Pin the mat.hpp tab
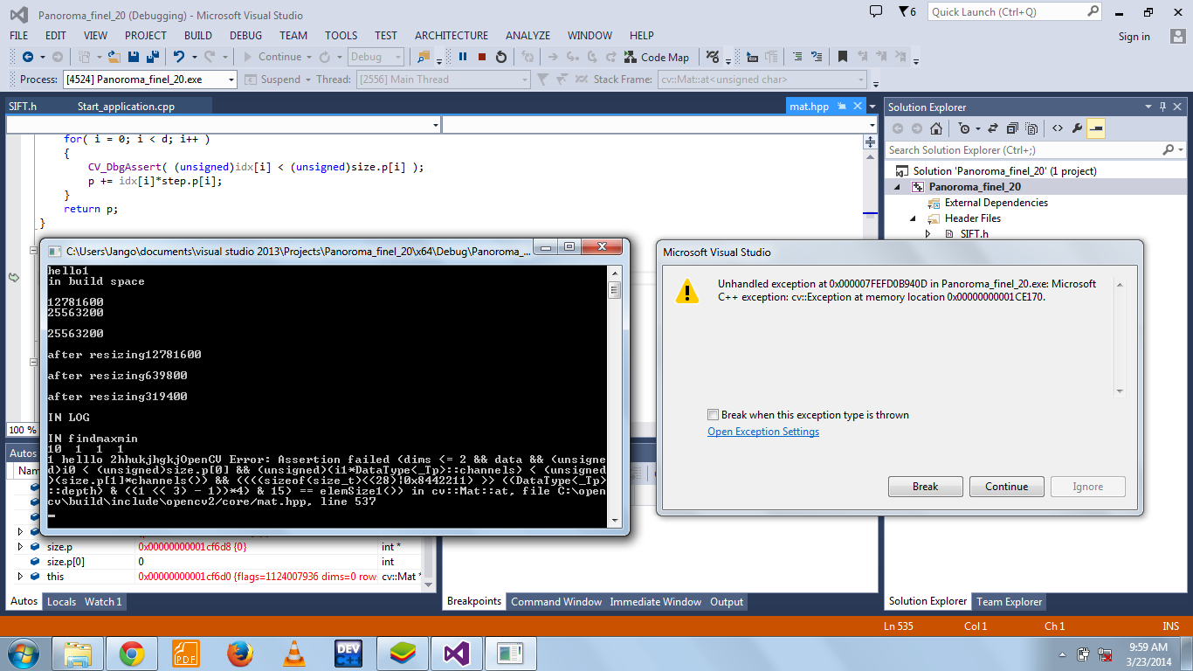Image resolution: width=1193 pixels, height=671 pixels. [842, 107]
